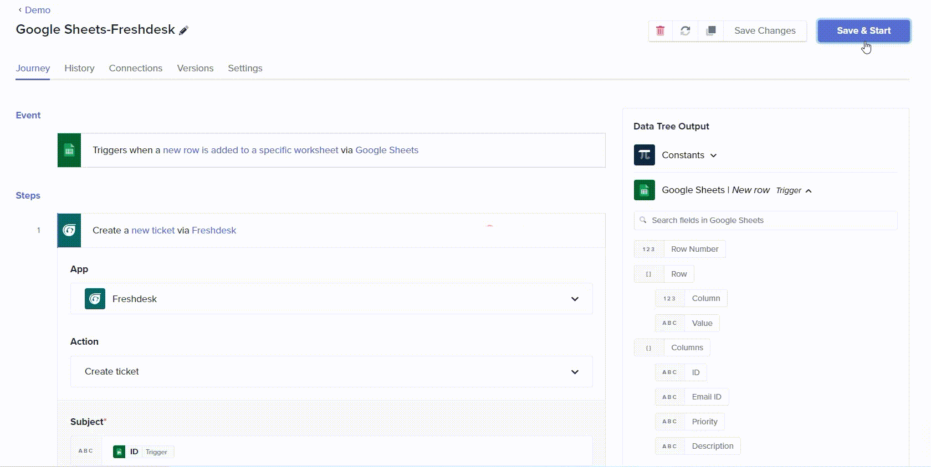Click Create a new ticket step header
This screenshot has width=931, height=467.
coord(331,230)
